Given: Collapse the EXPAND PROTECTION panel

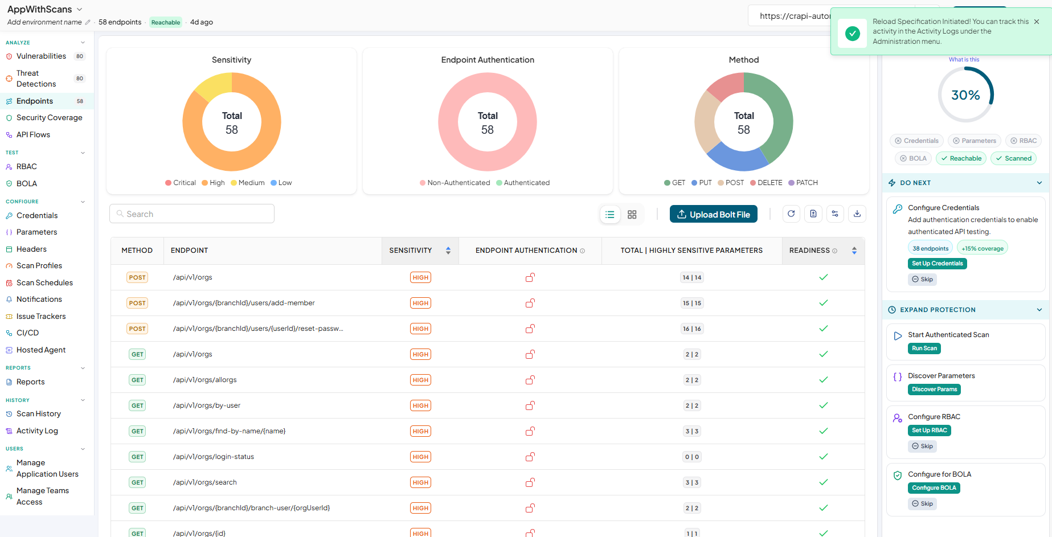Looking at the screenshot, I should tap(1039, 310).
